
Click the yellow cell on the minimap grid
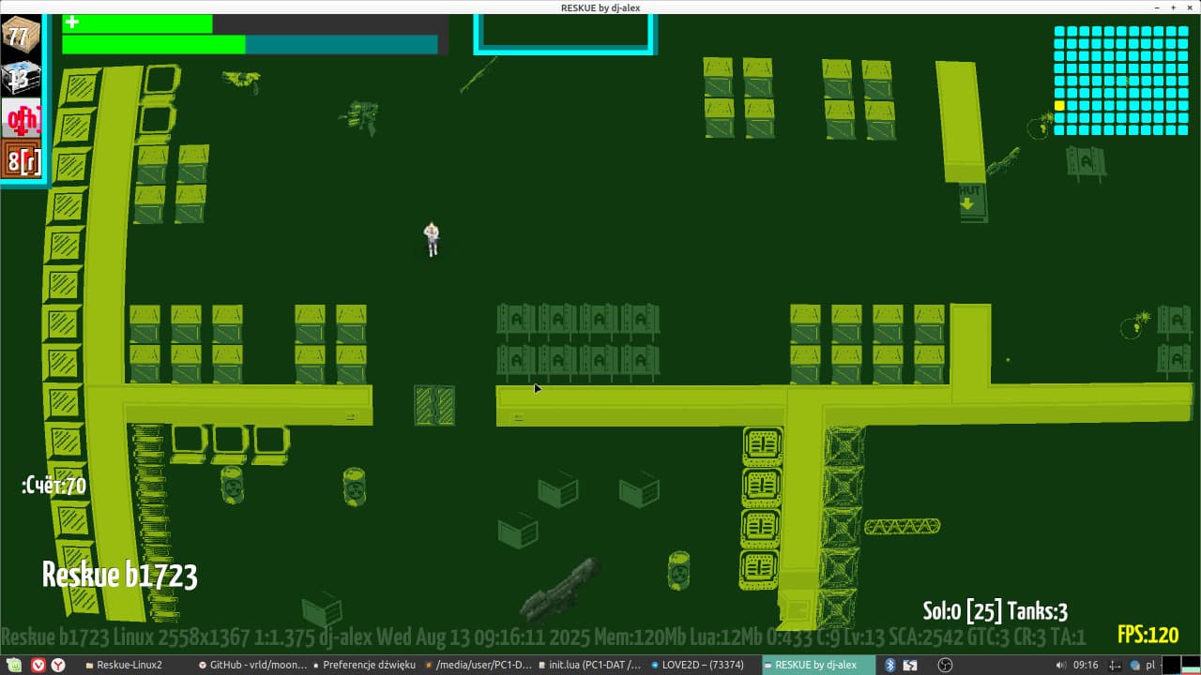point(1059,106)
